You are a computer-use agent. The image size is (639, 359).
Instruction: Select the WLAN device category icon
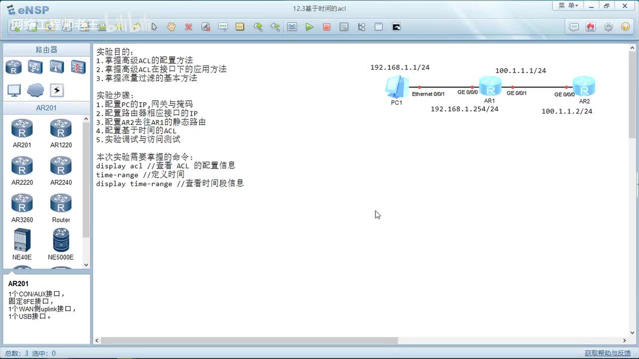click(x=56, y=67)
